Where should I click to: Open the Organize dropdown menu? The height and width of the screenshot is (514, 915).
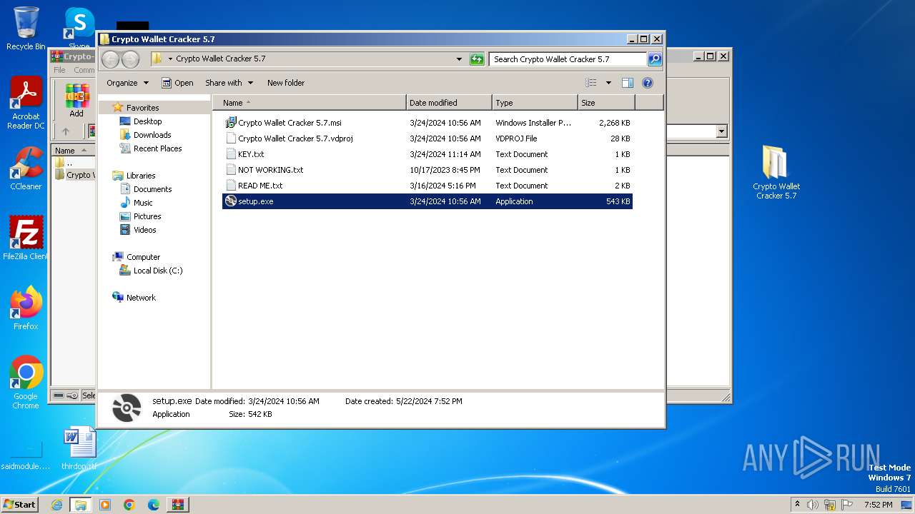pyautogui.click(x=127, y=83)
